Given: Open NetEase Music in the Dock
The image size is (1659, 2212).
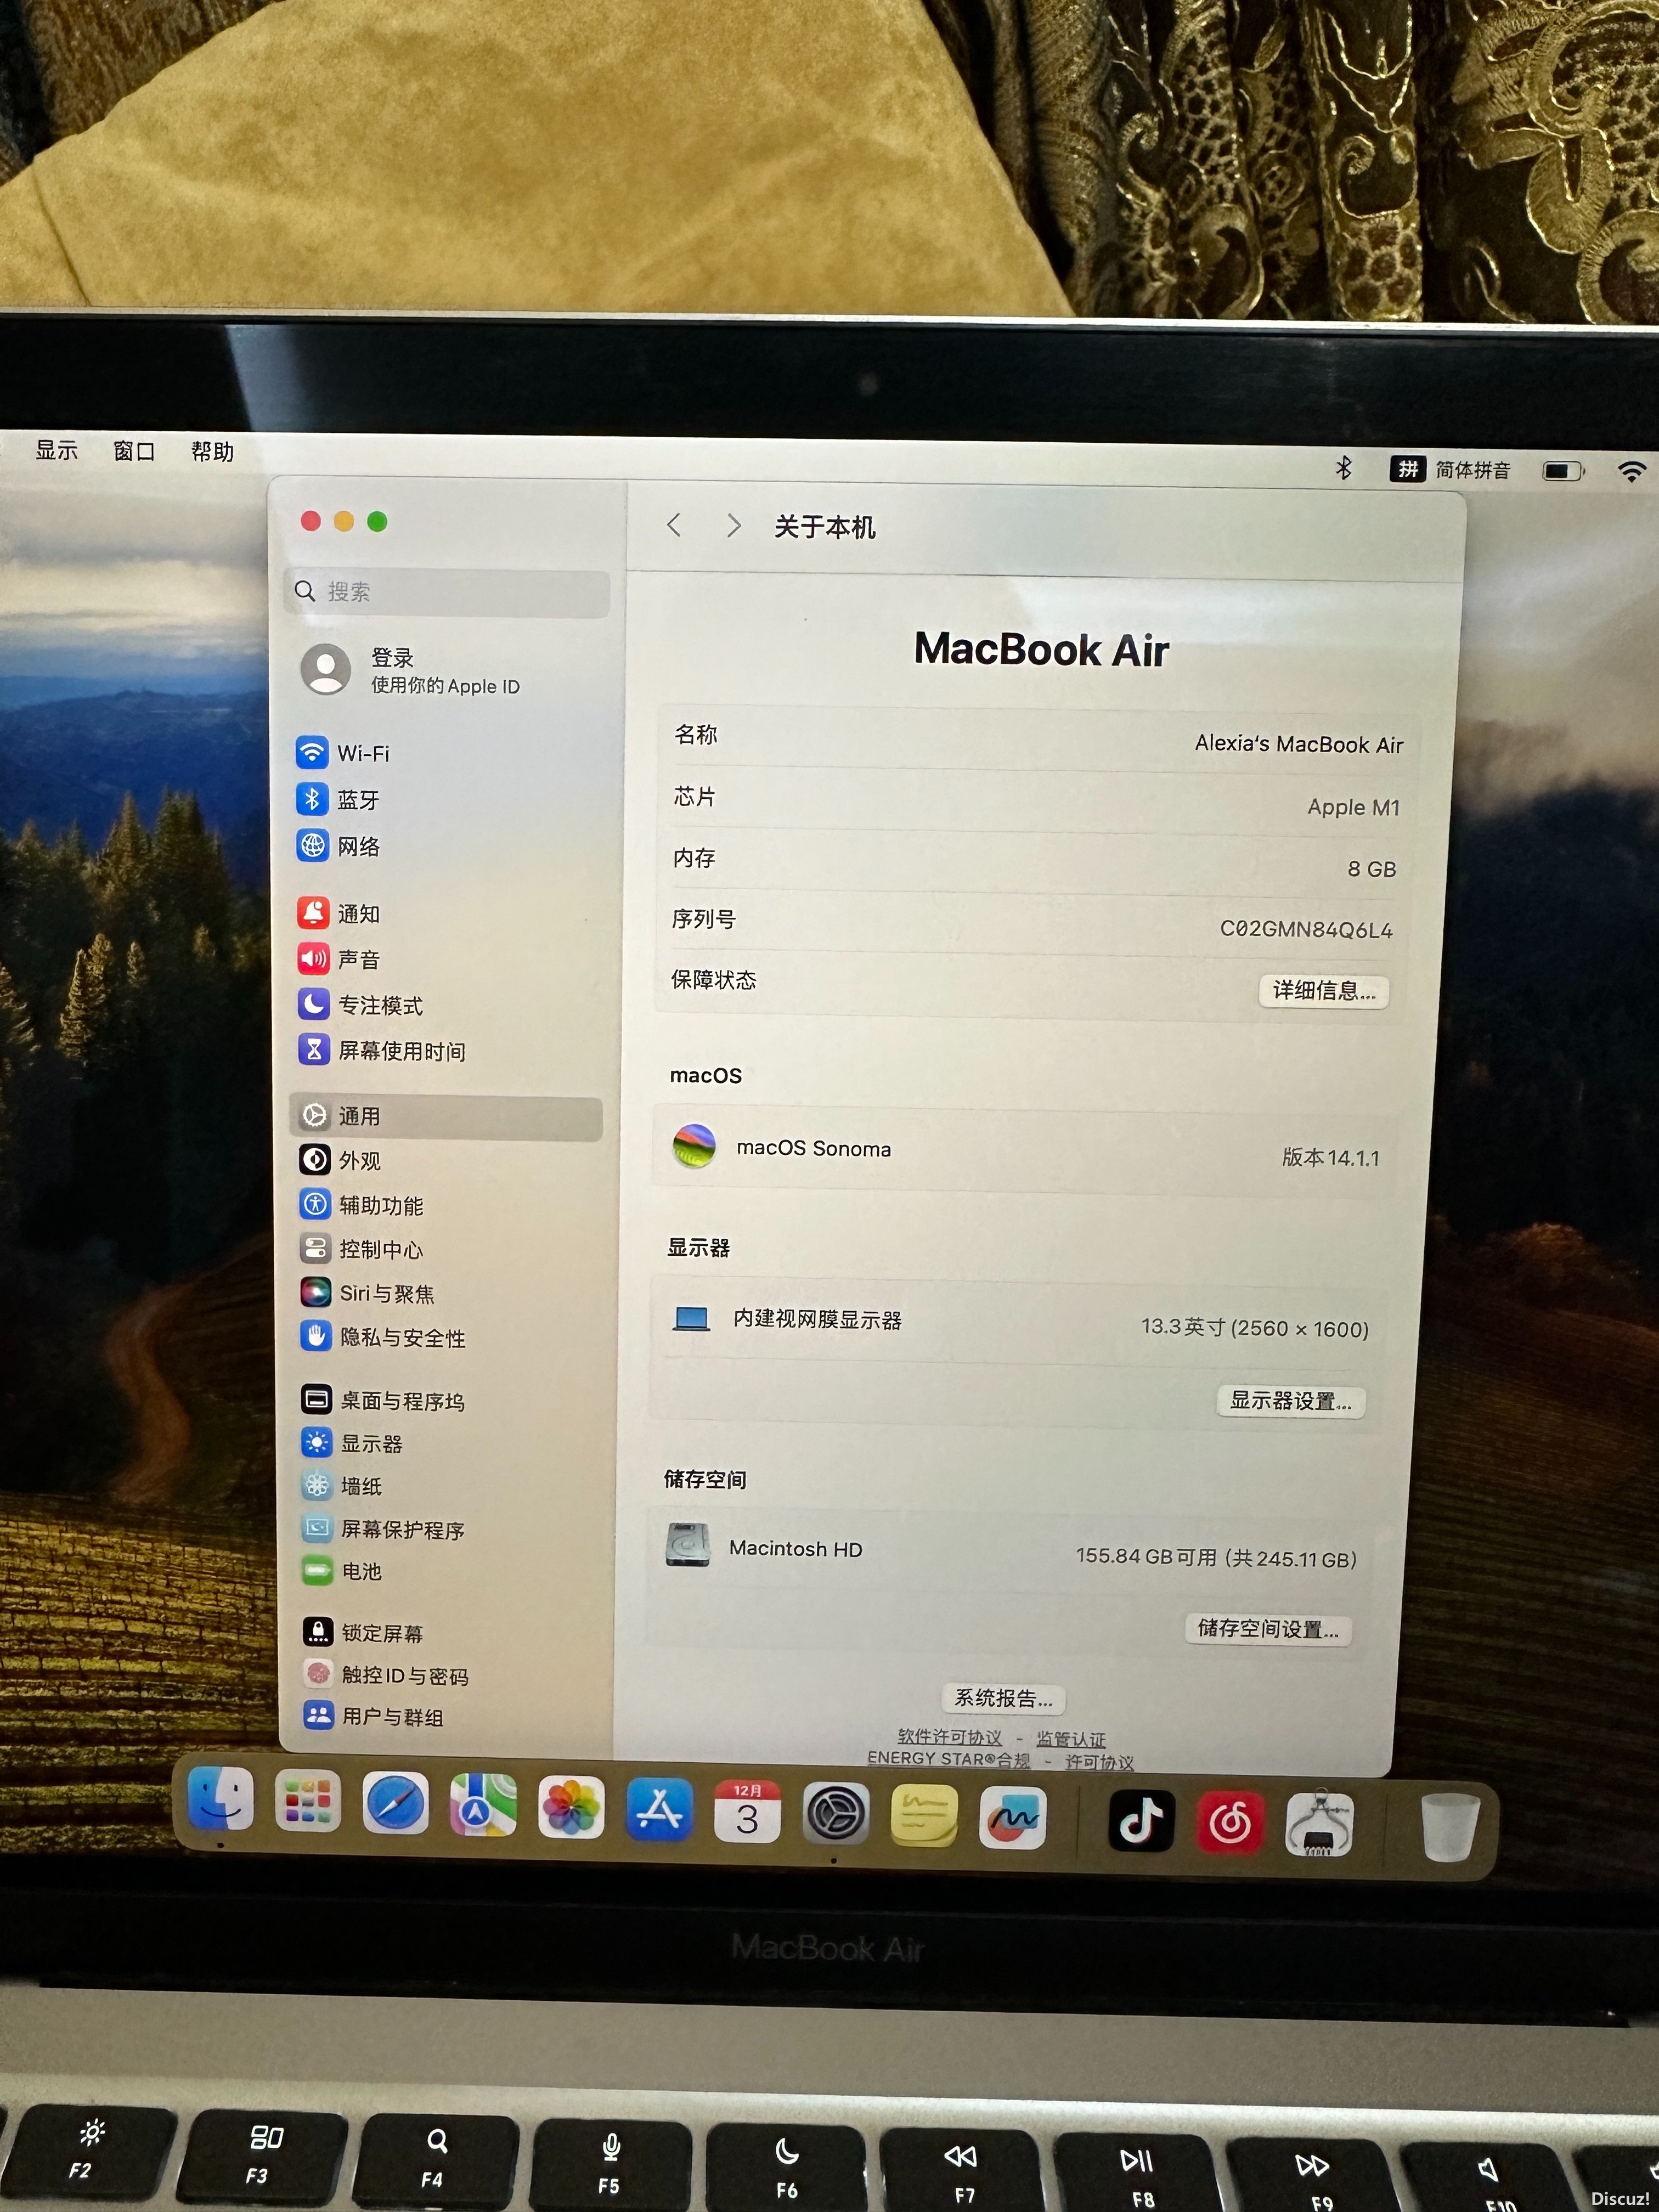Looking at the screenshot, I should pos(1230,1823).
